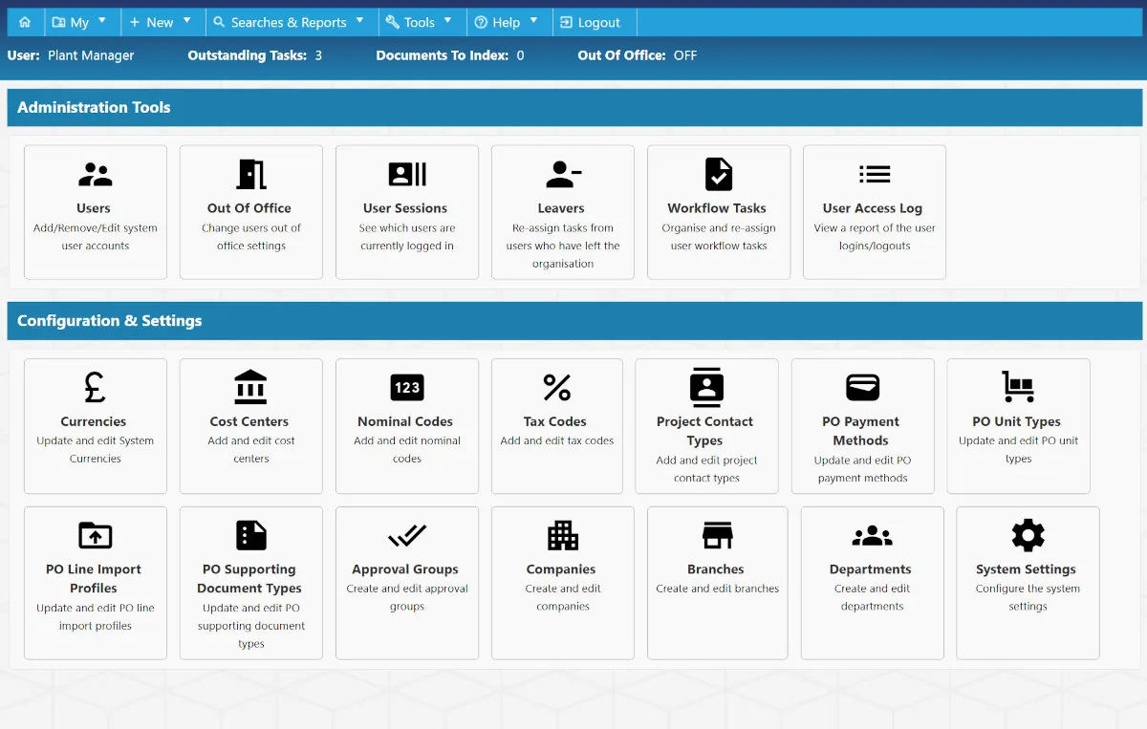Click 'Add and edit tax codes' description
The image size is (1147, 729).
pos(557,441)
